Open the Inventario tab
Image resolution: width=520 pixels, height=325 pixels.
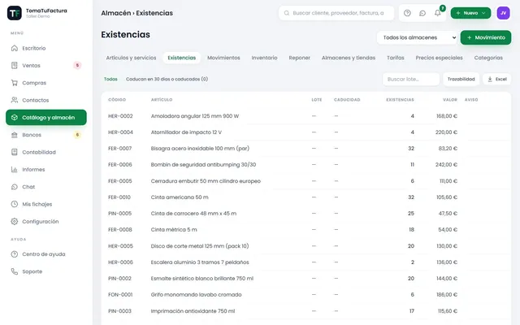coord(264,58)
